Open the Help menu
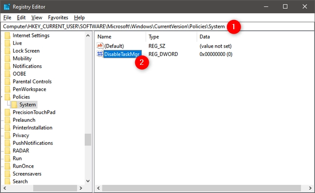This screenshot has height=193, width=315. click(79, 18)
